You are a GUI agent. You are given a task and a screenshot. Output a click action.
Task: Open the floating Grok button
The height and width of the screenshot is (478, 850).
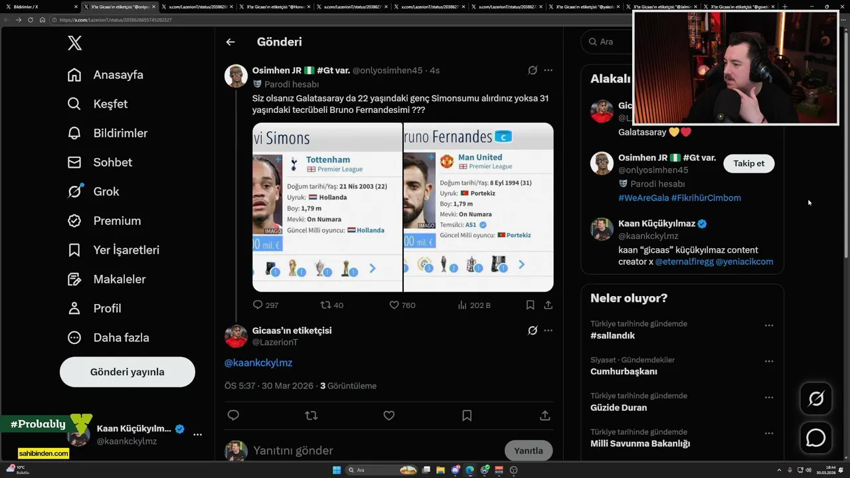(x=816, y=398)
